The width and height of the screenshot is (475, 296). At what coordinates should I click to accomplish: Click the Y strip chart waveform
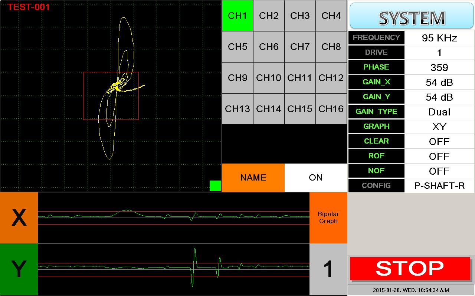(174, 269)
